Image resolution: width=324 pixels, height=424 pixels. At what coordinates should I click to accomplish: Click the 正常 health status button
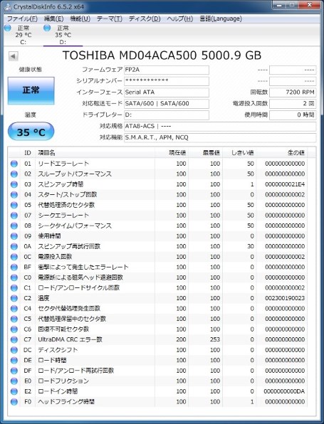pos(31,90)
